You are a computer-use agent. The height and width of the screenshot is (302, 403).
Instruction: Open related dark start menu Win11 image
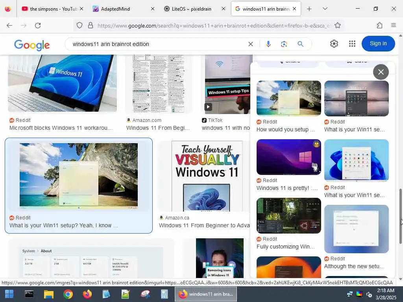click(x=356, y=98)
